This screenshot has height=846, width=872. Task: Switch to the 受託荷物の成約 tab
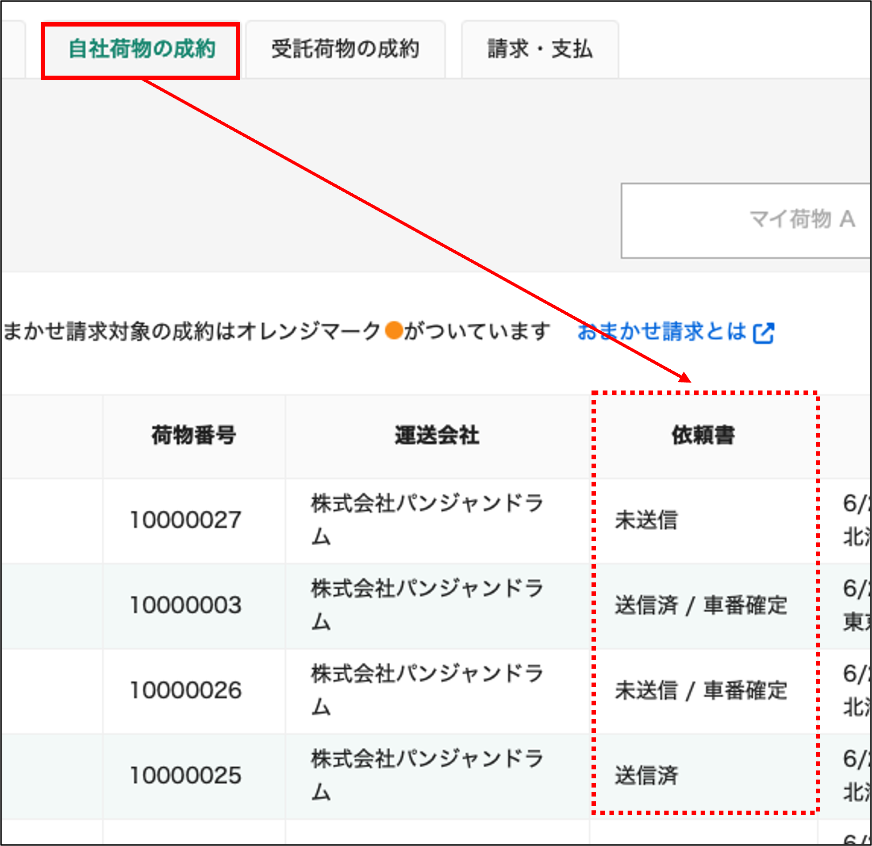point(345,50)
